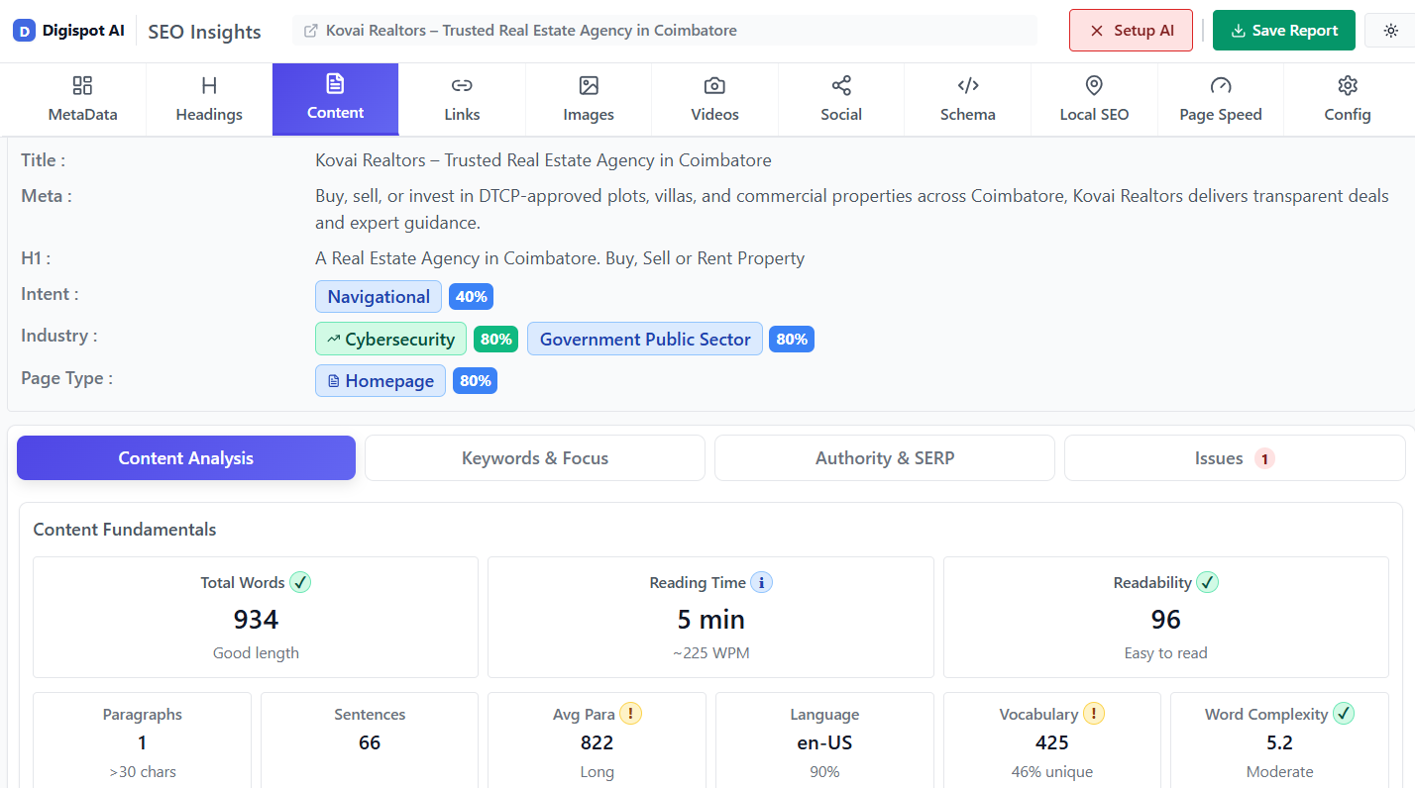Screen dimensions: 1415x788
Task: Click the Setup AI button
Action: (x=1131, y=31)
